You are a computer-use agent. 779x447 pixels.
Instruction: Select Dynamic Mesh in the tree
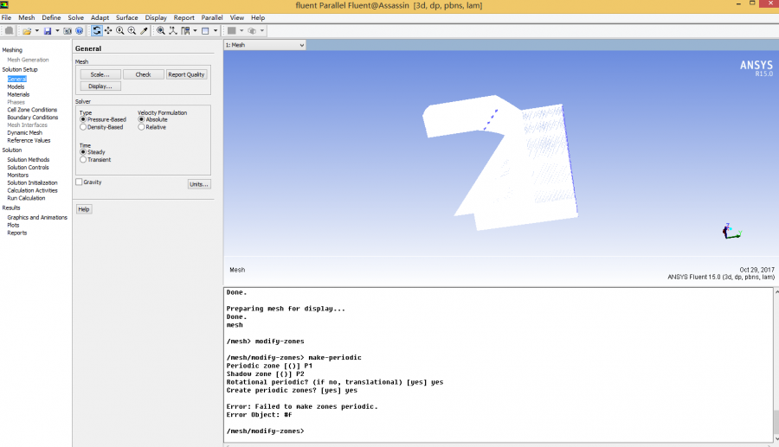(25, 133)
